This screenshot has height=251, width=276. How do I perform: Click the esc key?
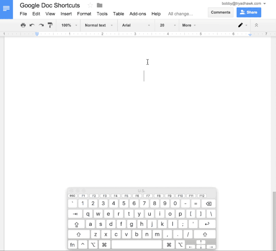point(72,196)
